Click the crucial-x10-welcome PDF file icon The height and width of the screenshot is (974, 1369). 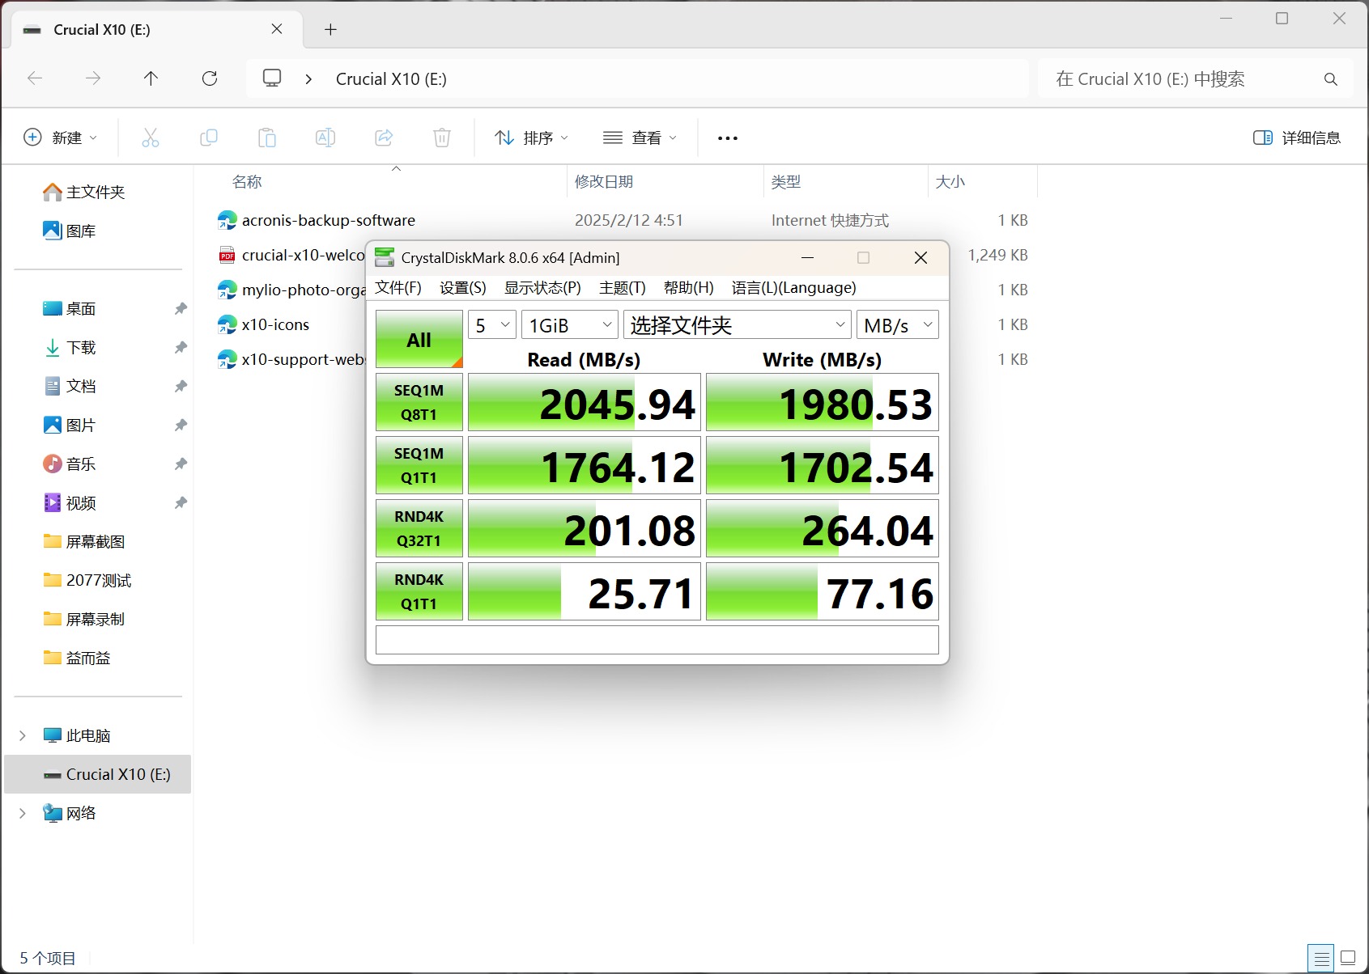[x=227, y=255]
